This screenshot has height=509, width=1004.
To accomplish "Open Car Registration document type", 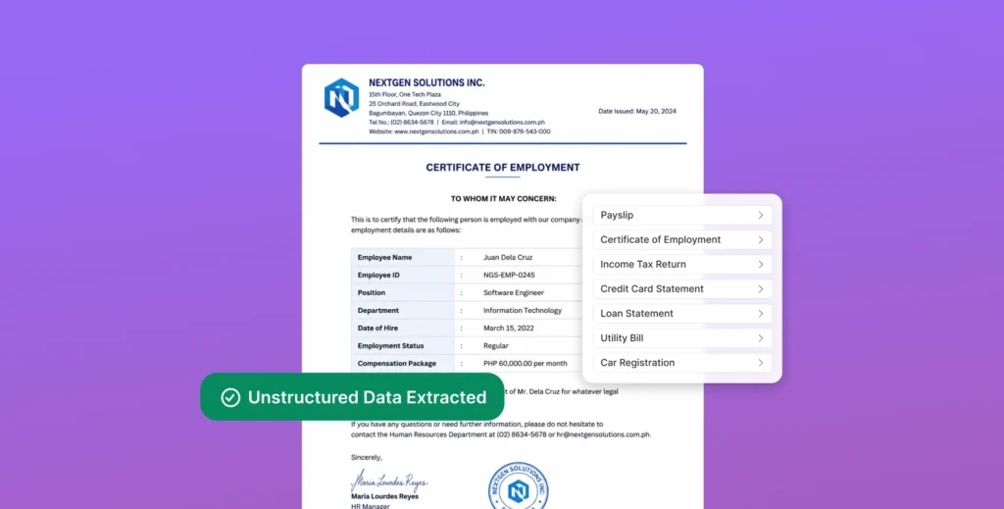I will click(x=682, y=363).
